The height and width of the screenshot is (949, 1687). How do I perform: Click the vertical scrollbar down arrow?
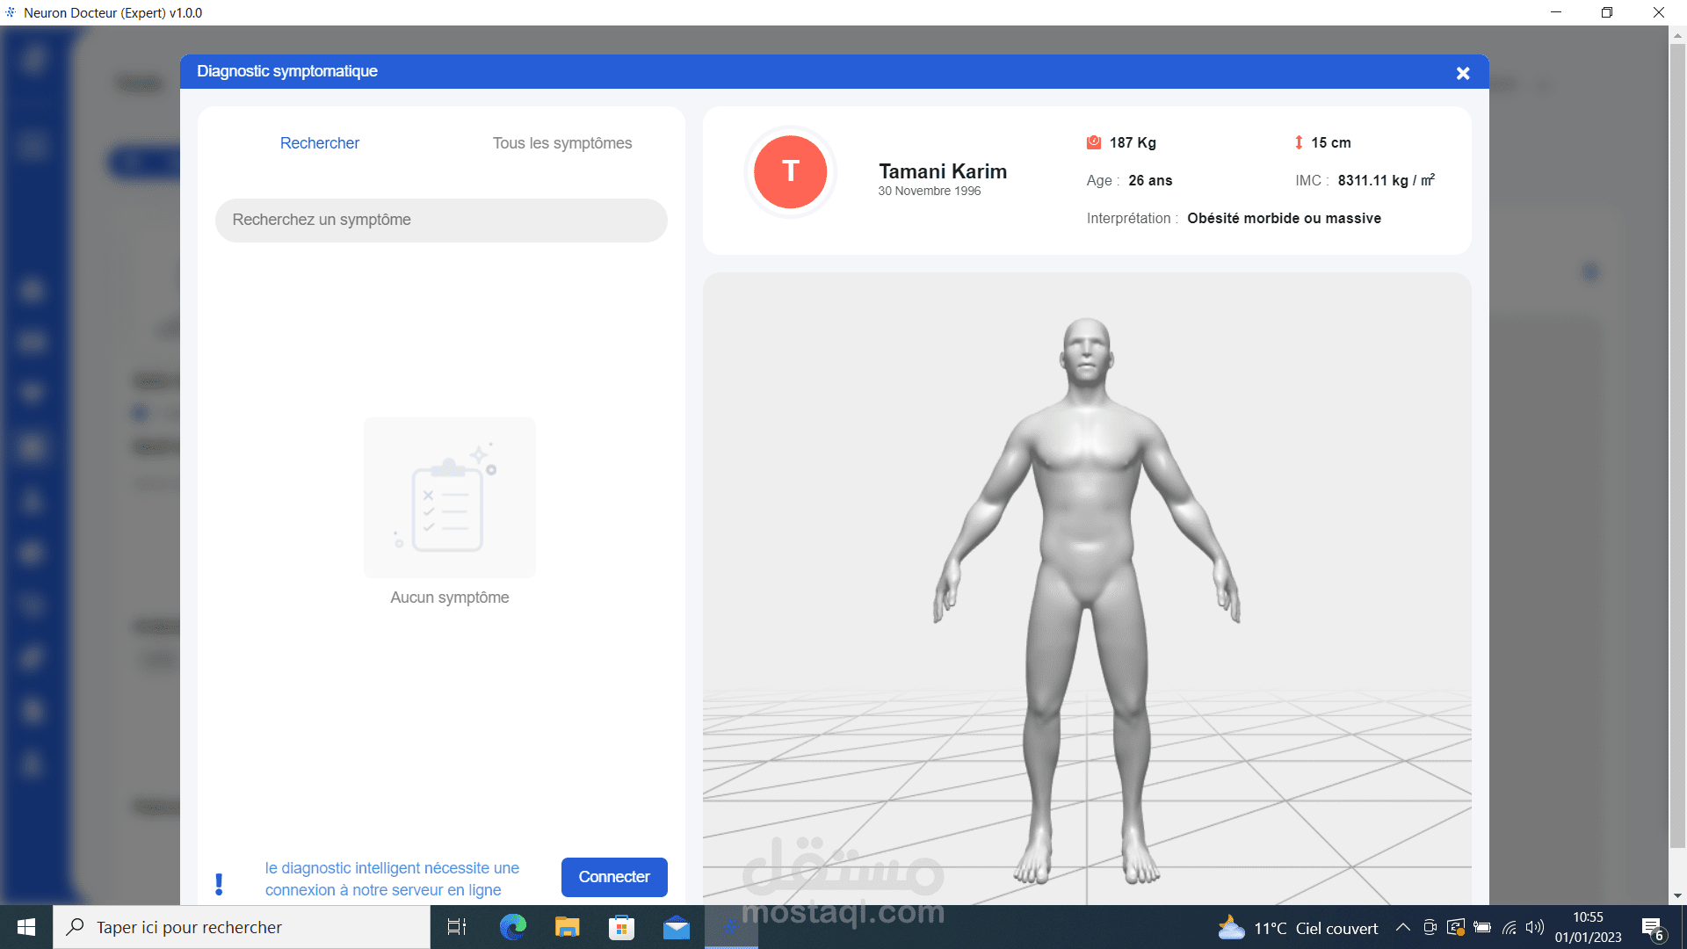1677,895
